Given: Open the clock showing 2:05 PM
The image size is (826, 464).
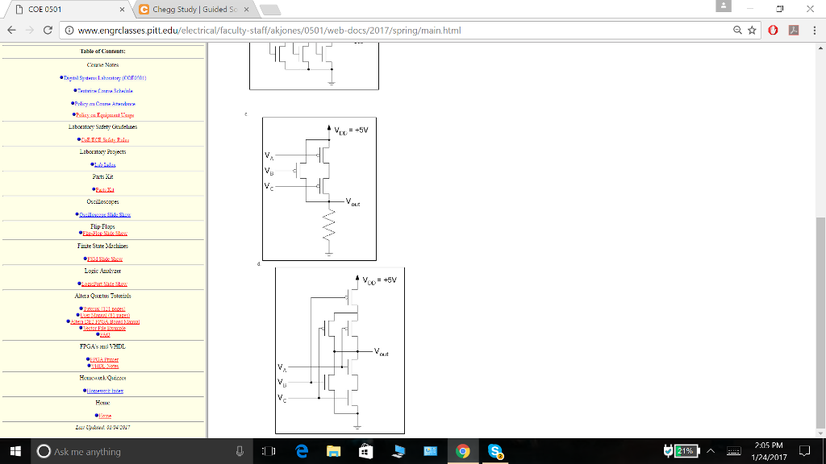Looking at the screenshot, I should click(769, 451).
